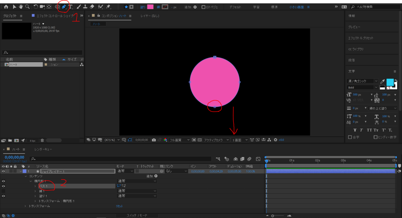This screenshot has height=218, width=402.
Task: Select the Selection arrow tool
Action: 14,7
